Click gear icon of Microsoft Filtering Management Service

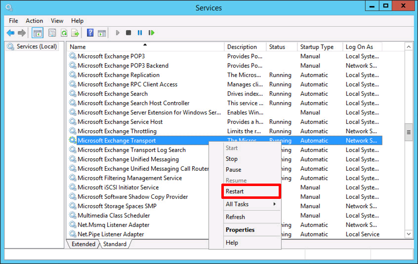(x=72, y=178)
